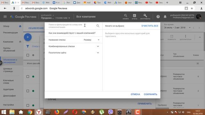Open the three-dot дополнительно menu

[x=185, y=37]
